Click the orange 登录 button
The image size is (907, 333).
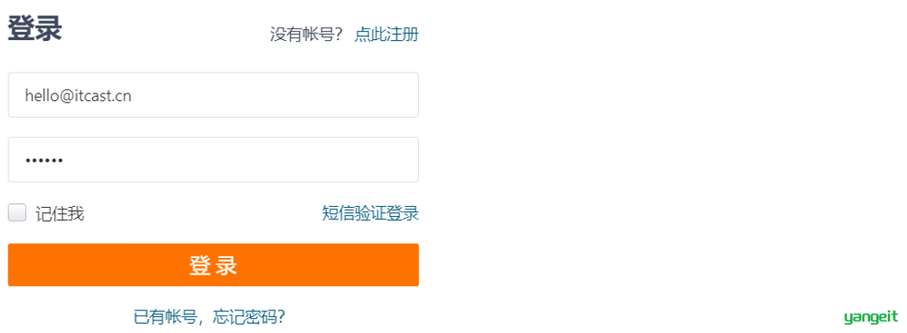pyautogui.click(x=213, y=265)
